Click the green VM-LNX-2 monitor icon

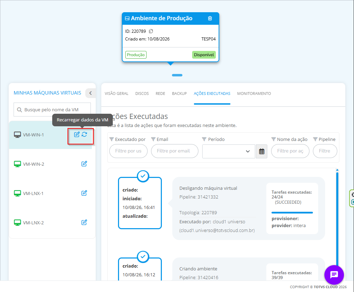(17, 223)
